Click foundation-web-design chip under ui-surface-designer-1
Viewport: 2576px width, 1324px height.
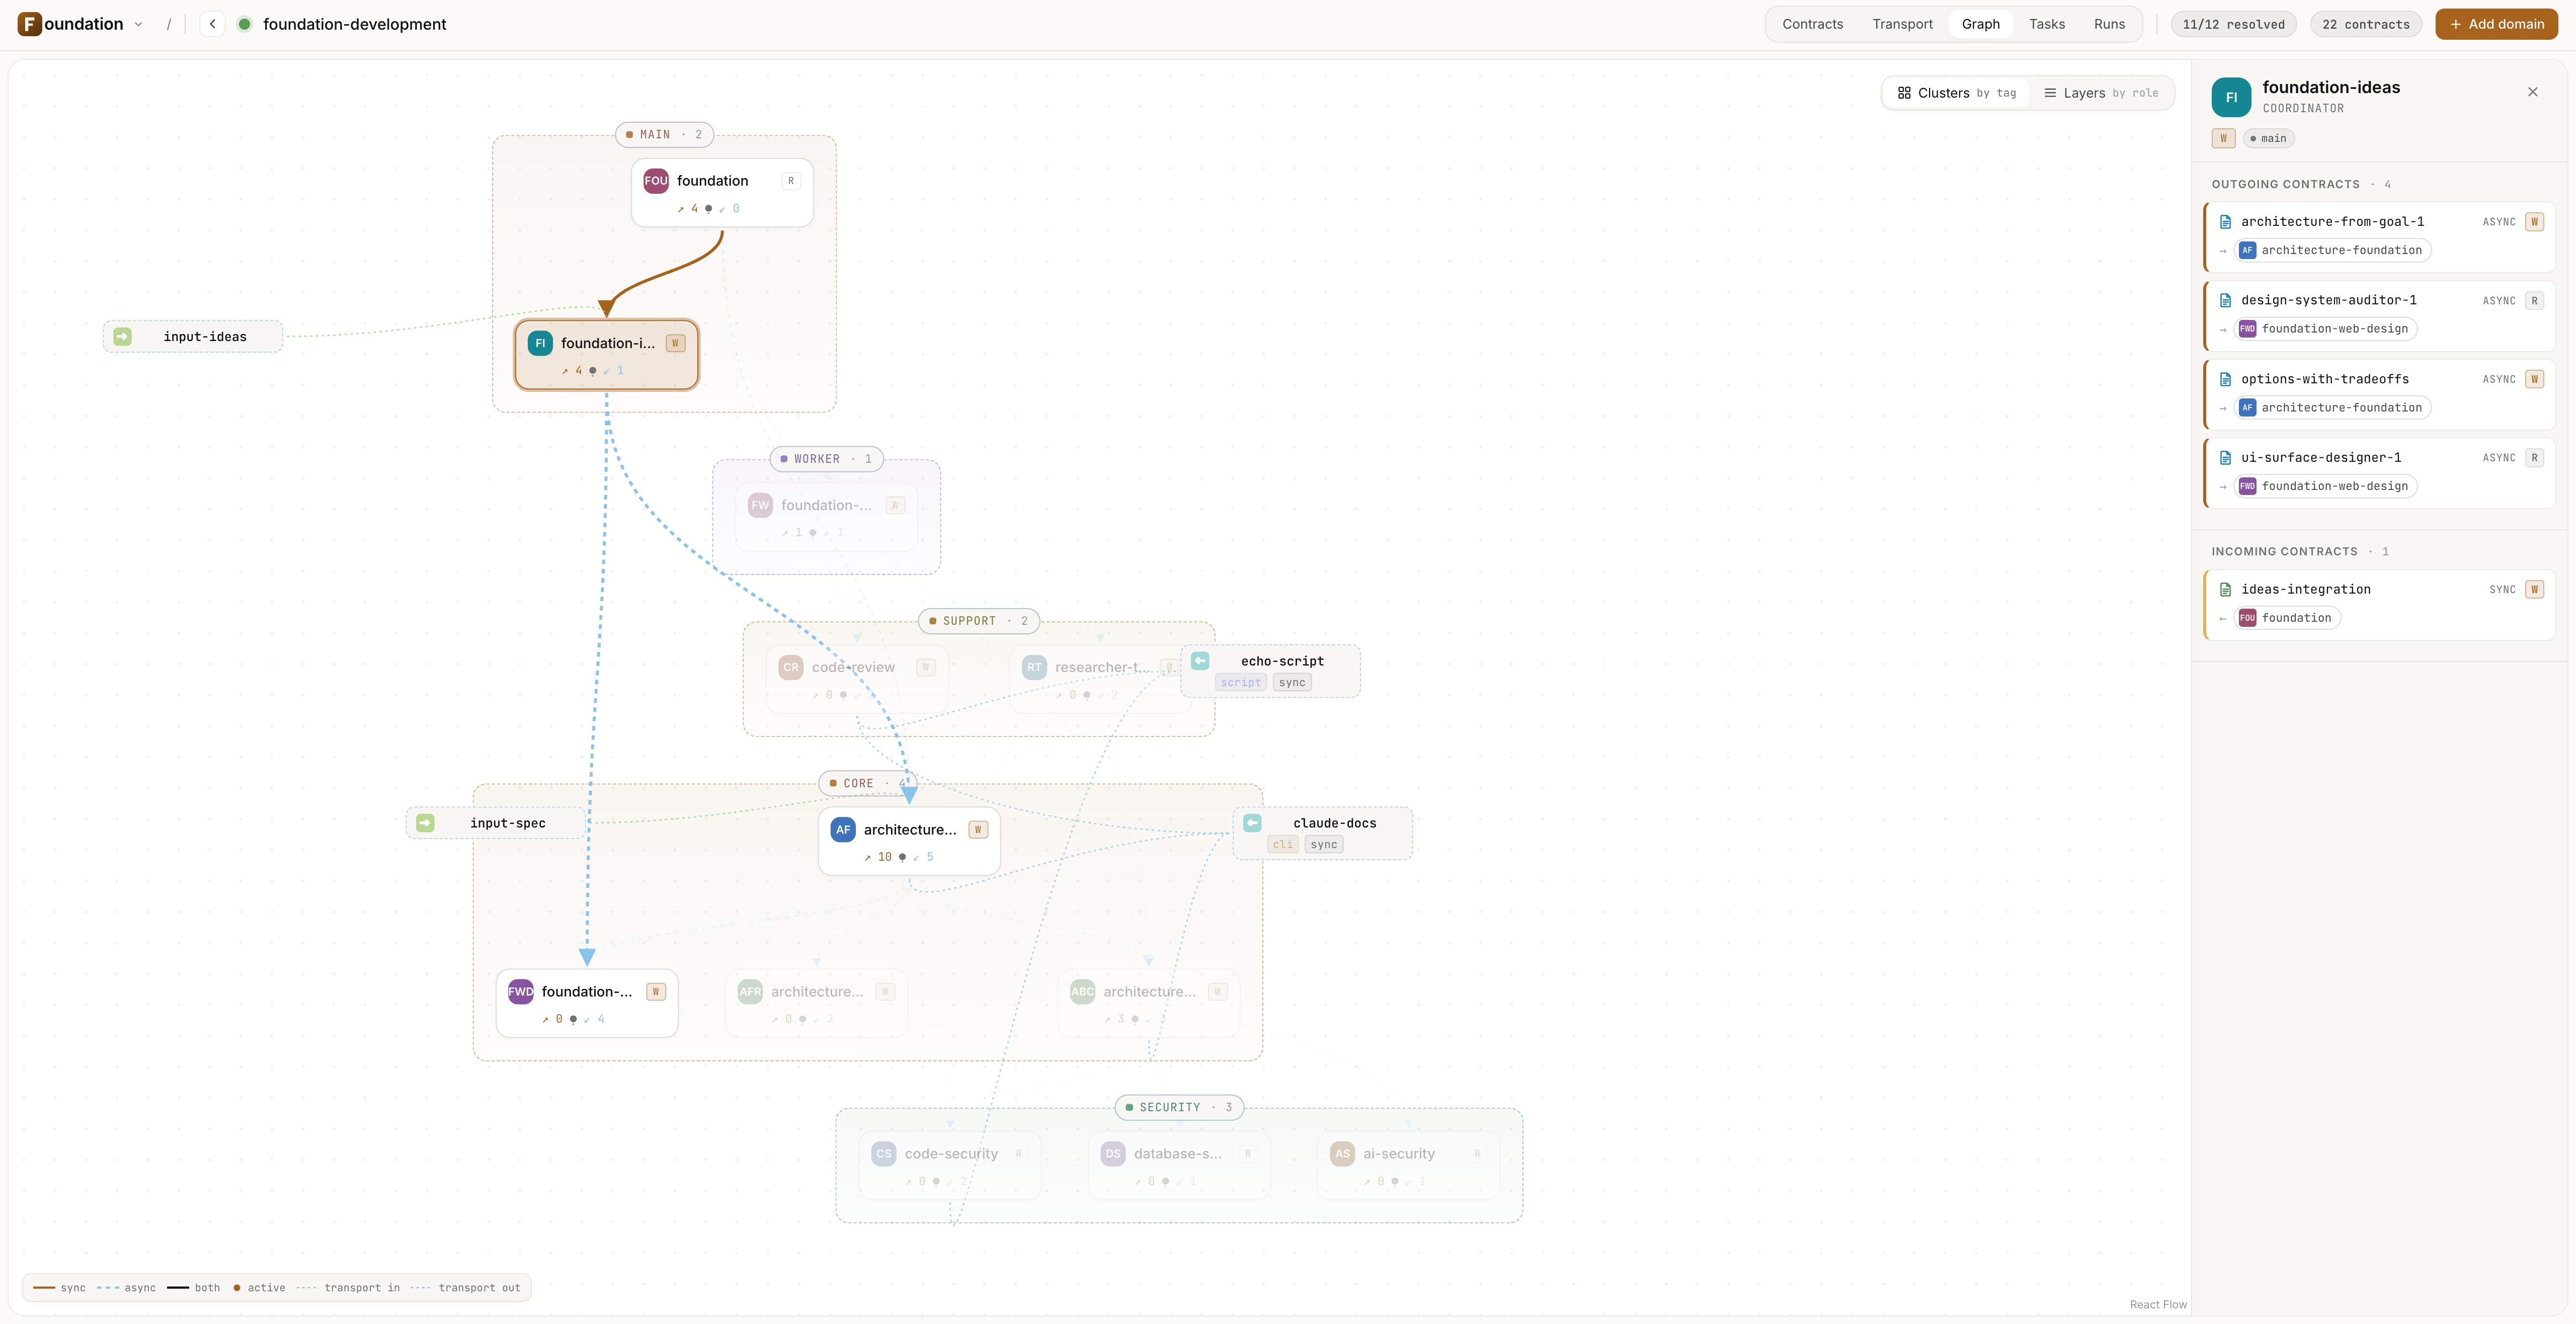(2325, 486)
